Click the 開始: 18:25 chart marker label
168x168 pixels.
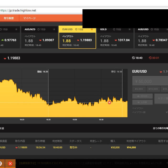click(43, 72)
